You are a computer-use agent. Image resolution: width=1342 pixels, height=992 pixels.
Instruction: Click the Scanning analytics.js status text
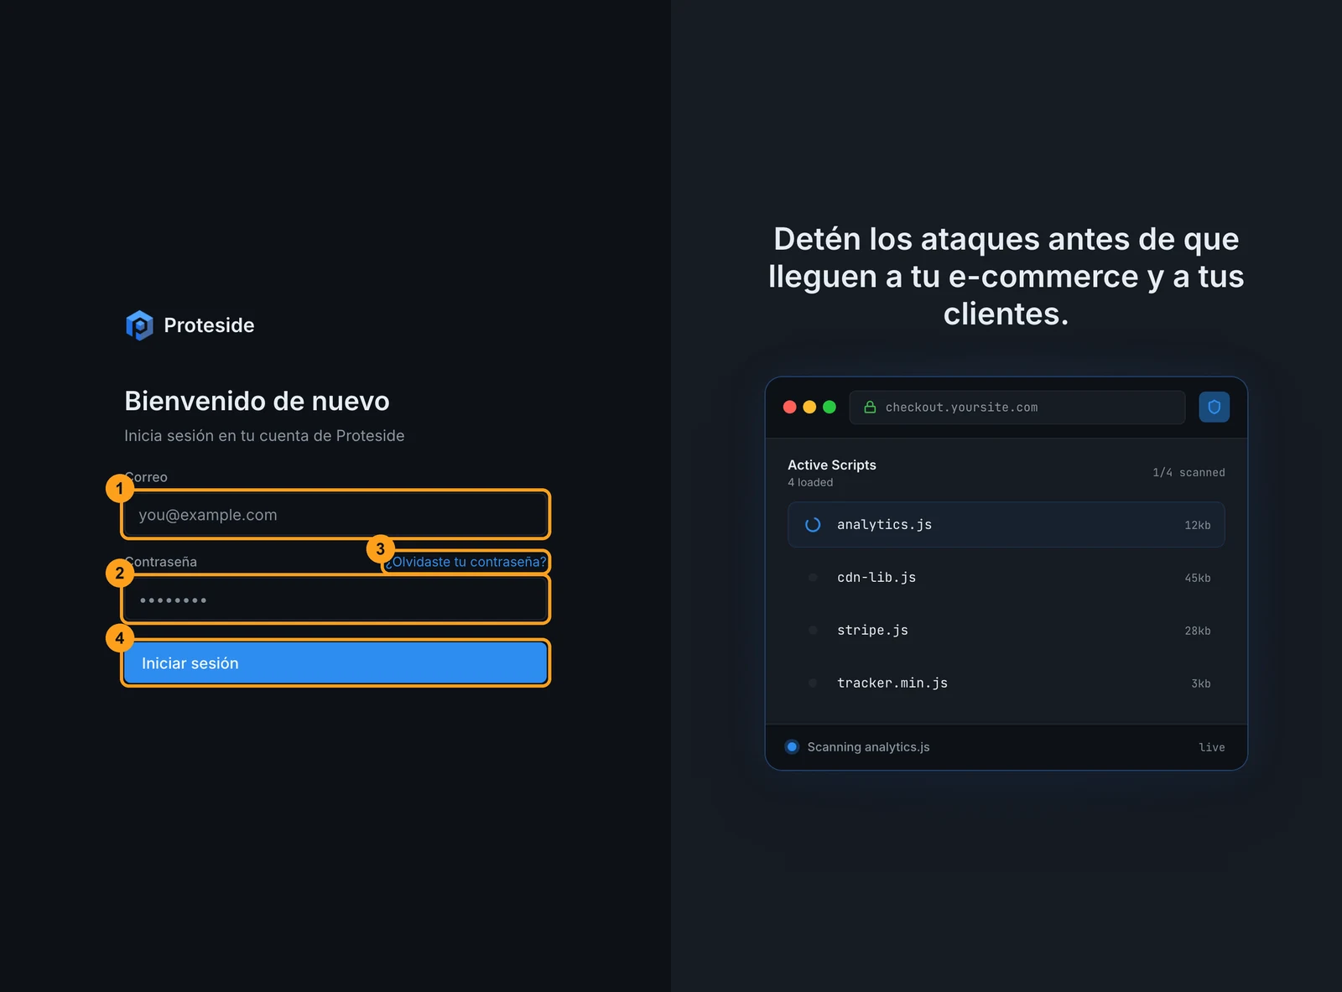[x=868, y=747]
